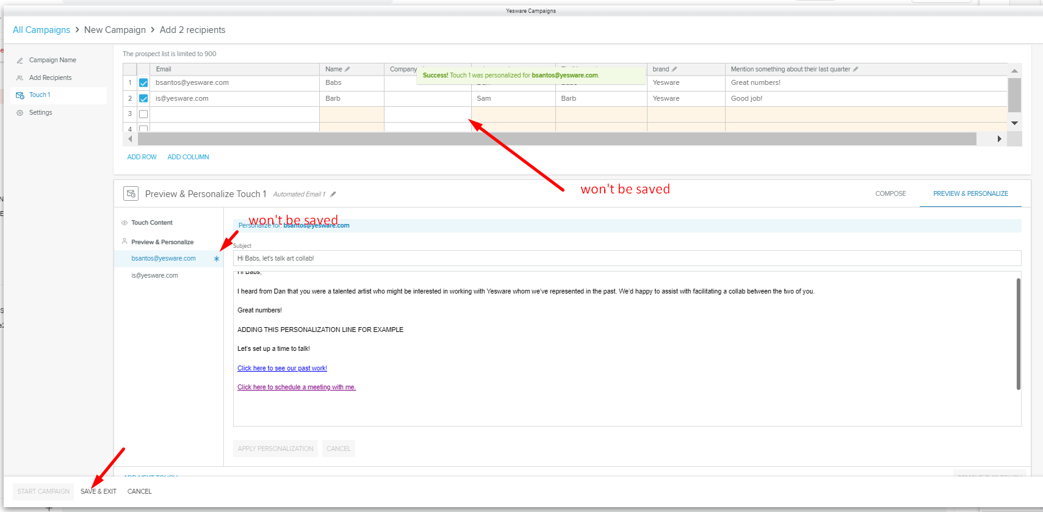Open Settings step in sidebar
The image size is (1043, 512).
(40, 113)
